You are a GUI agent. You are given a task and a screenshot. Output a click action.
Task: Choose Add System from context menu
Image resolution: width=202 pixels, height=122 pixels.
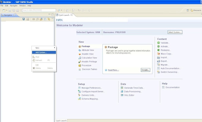click(x=41, y=52)
